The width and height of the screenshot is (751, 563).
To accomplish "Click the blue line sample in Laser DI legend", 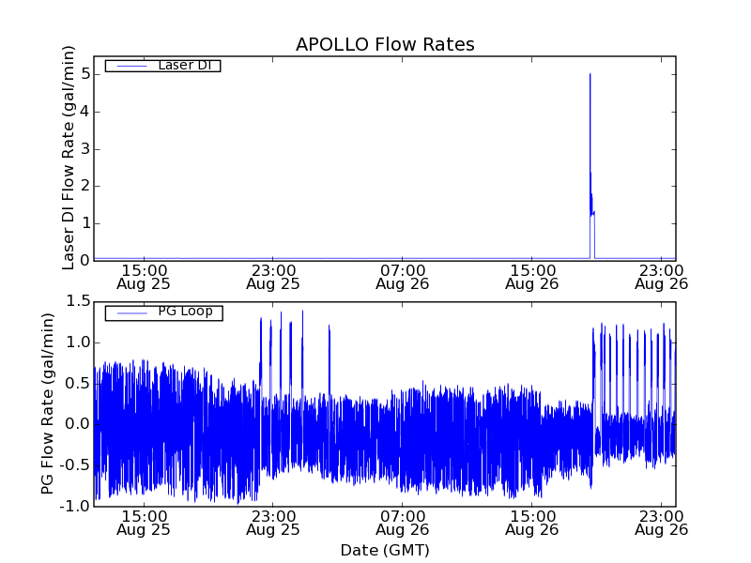I will (132, 66).
